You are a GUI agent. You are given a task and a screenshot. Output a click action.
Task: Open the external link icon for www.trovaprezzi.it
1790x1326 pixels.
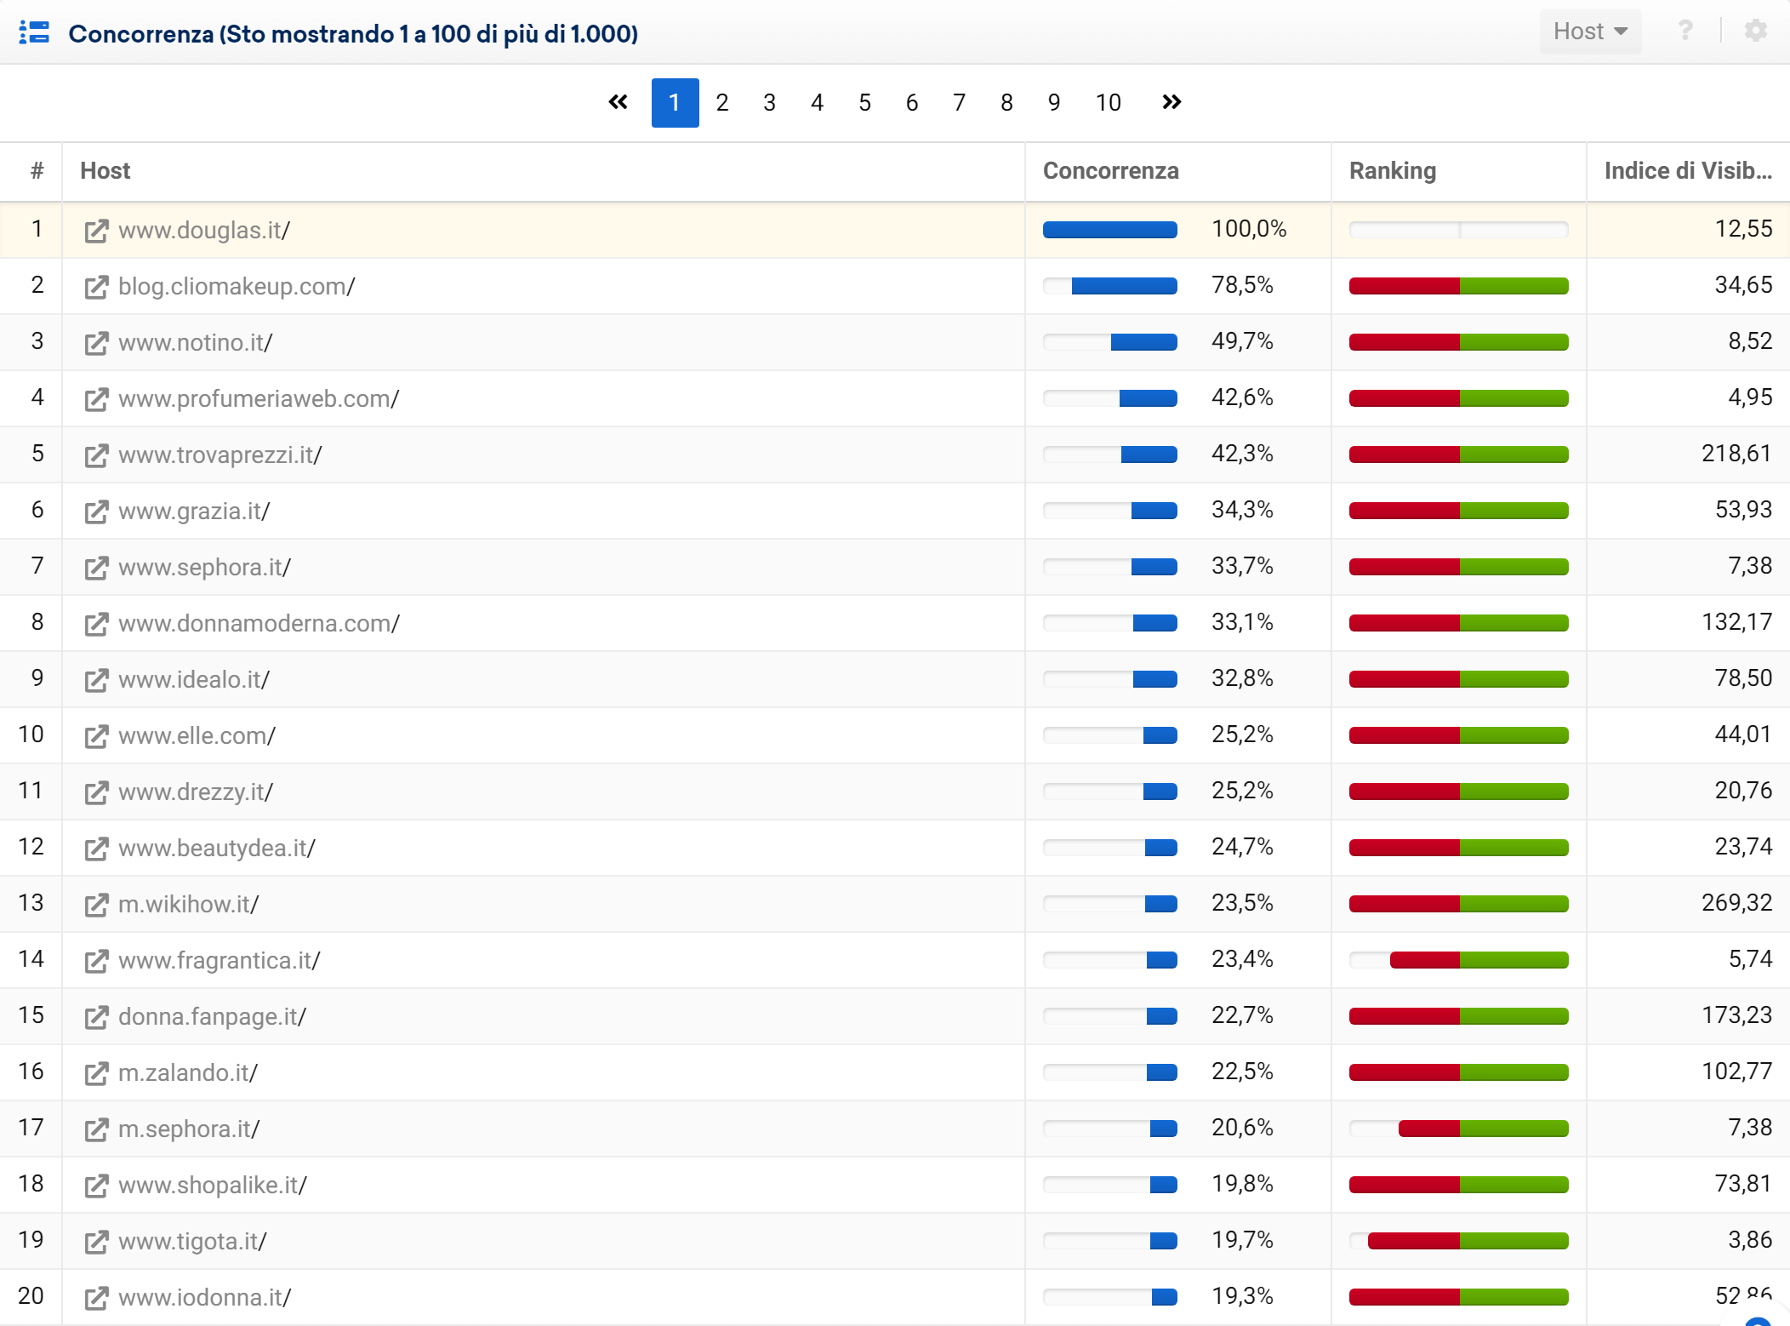(96, 455)
